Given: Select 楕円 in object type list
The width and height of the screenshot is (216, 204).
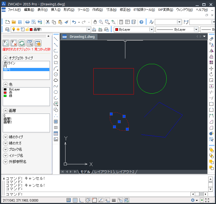Looking at the screenshot, I should [x=26, y=70].
